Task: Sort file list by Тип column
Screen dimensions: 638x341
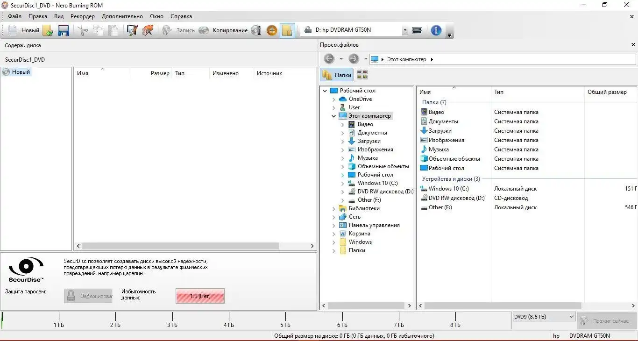Action: [x=538, y=92]
